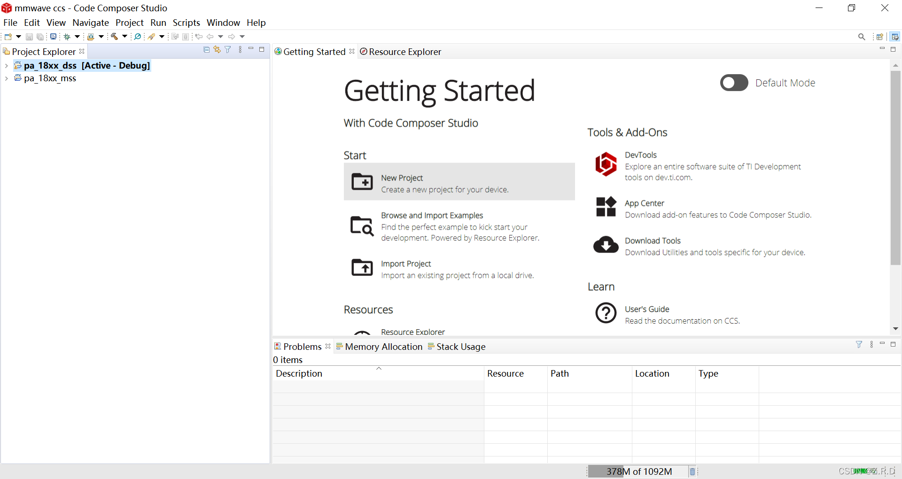
Task: Select the CCS Edit perspective icon
Action: (895, 37)
